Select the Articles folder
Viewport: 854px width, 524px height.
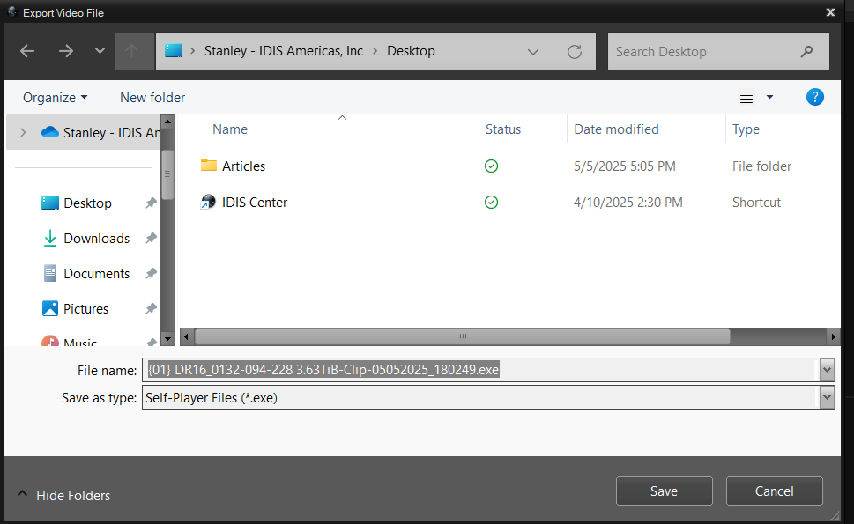pyautogui.click(x=243, y=166)
